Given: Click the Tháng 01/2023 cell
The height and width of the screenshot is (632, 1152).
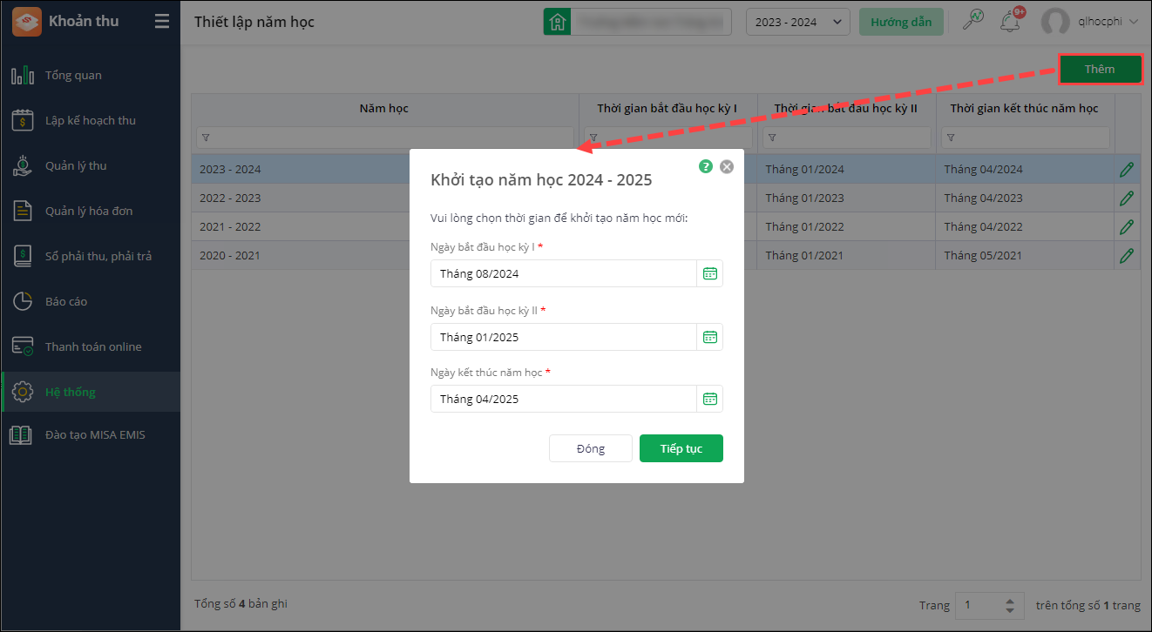Looking at the screenshot, I should tap(847, 198).
